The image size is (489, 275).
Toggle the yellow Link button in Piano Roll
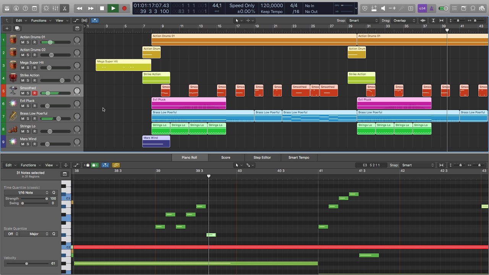tap(116, 165)
